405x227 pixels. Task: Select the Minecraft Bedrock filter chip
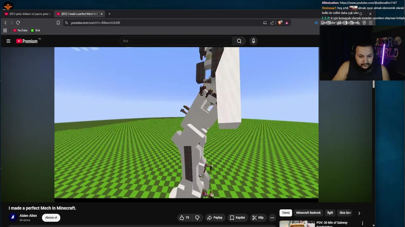click(308, 213)
